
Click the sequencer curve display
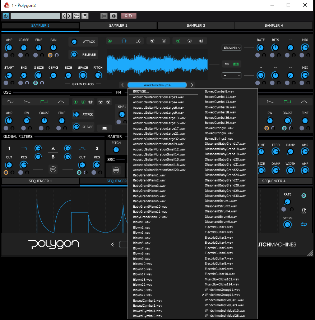coord(65,211)
